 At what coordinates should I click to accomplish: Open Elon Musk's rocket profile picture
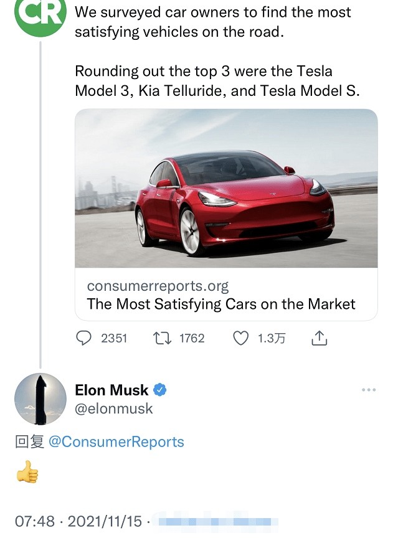[x=40, y=399]
